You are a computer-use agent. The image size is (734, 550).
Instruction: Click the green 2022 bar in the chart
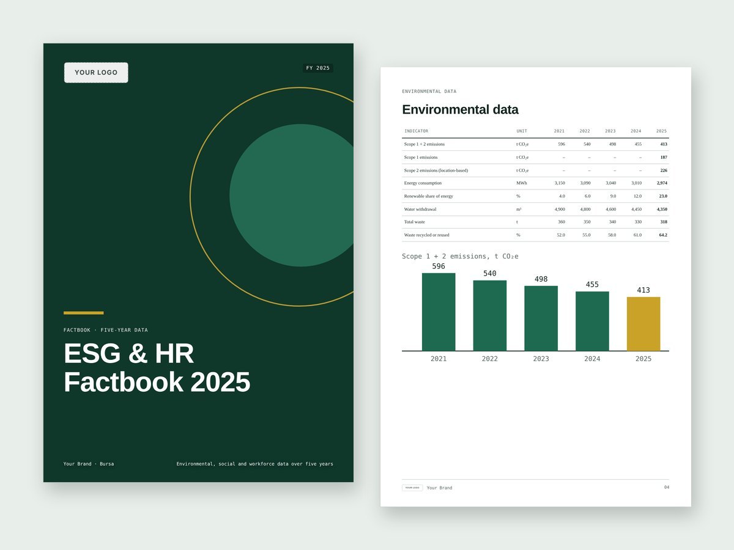490,315
